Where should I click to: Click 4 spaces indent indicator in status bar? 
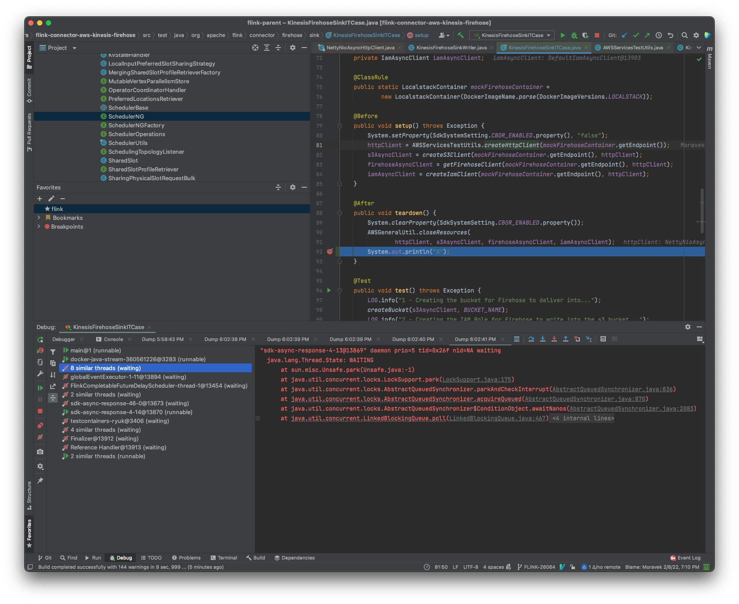[493, 567]
